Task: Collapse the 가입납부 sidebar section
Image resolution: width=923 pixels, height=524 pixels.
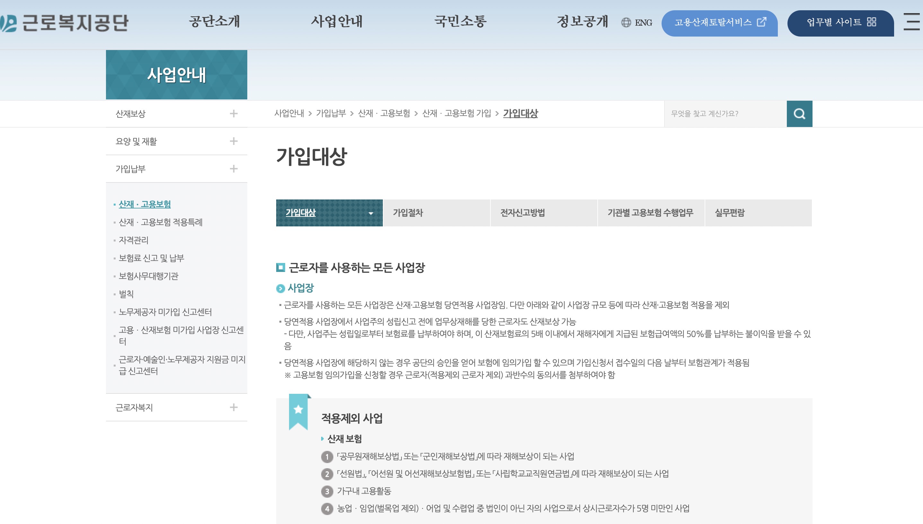Action: coord(234,168)
